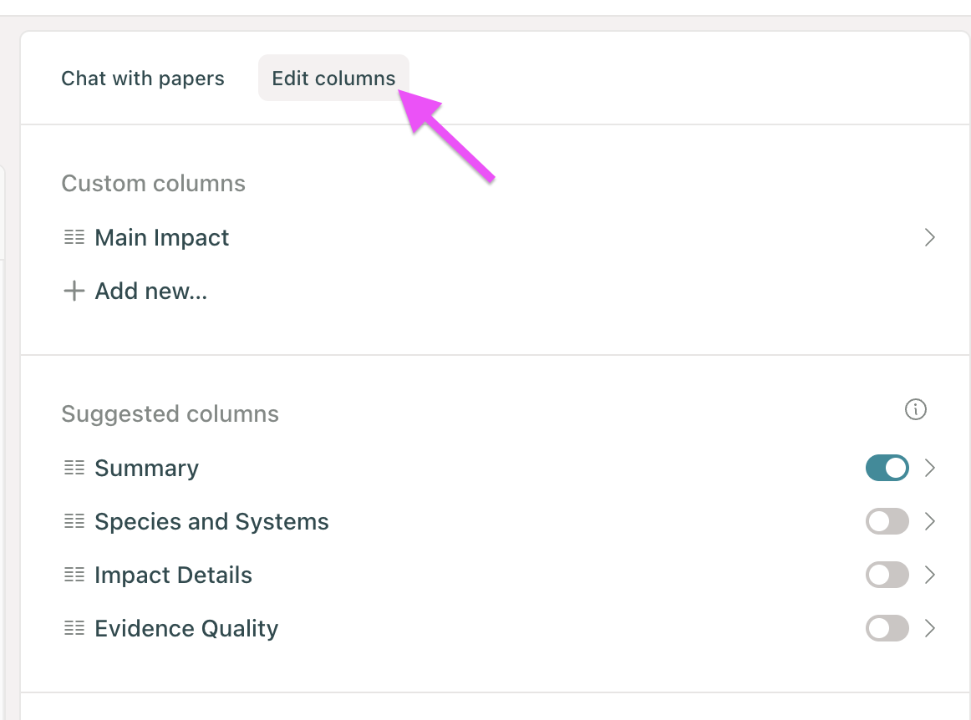The height and width of the screenshot is (720, 971).
Task: Turn on the Impact Details toggle
Action: click(x=887, y=575)
